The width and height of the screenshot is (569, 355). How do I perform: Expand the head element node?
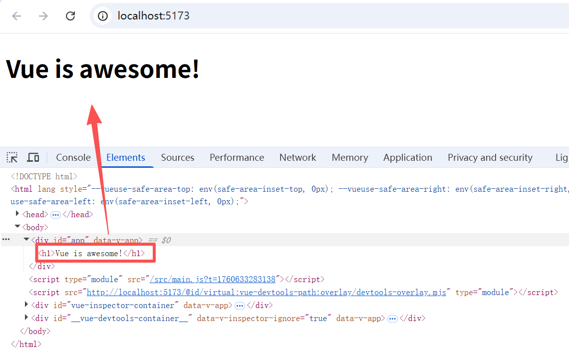coord(17,214)
